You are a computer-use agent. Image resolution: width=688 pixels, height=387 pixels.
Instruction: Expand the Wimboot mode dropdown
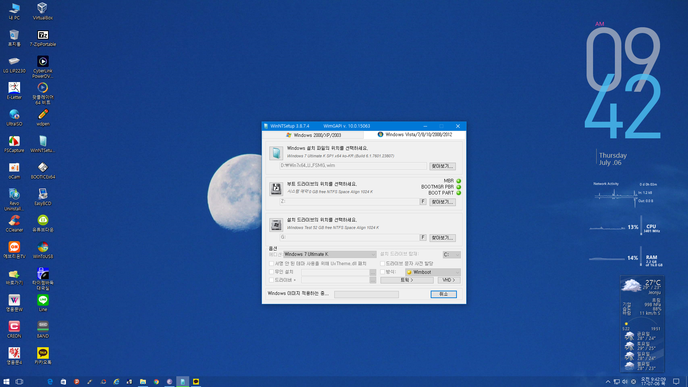point(433,272)
